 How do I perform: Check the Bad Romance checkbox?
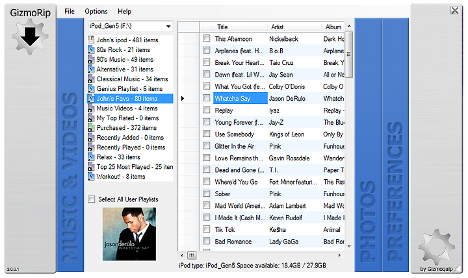pos(206,241)
